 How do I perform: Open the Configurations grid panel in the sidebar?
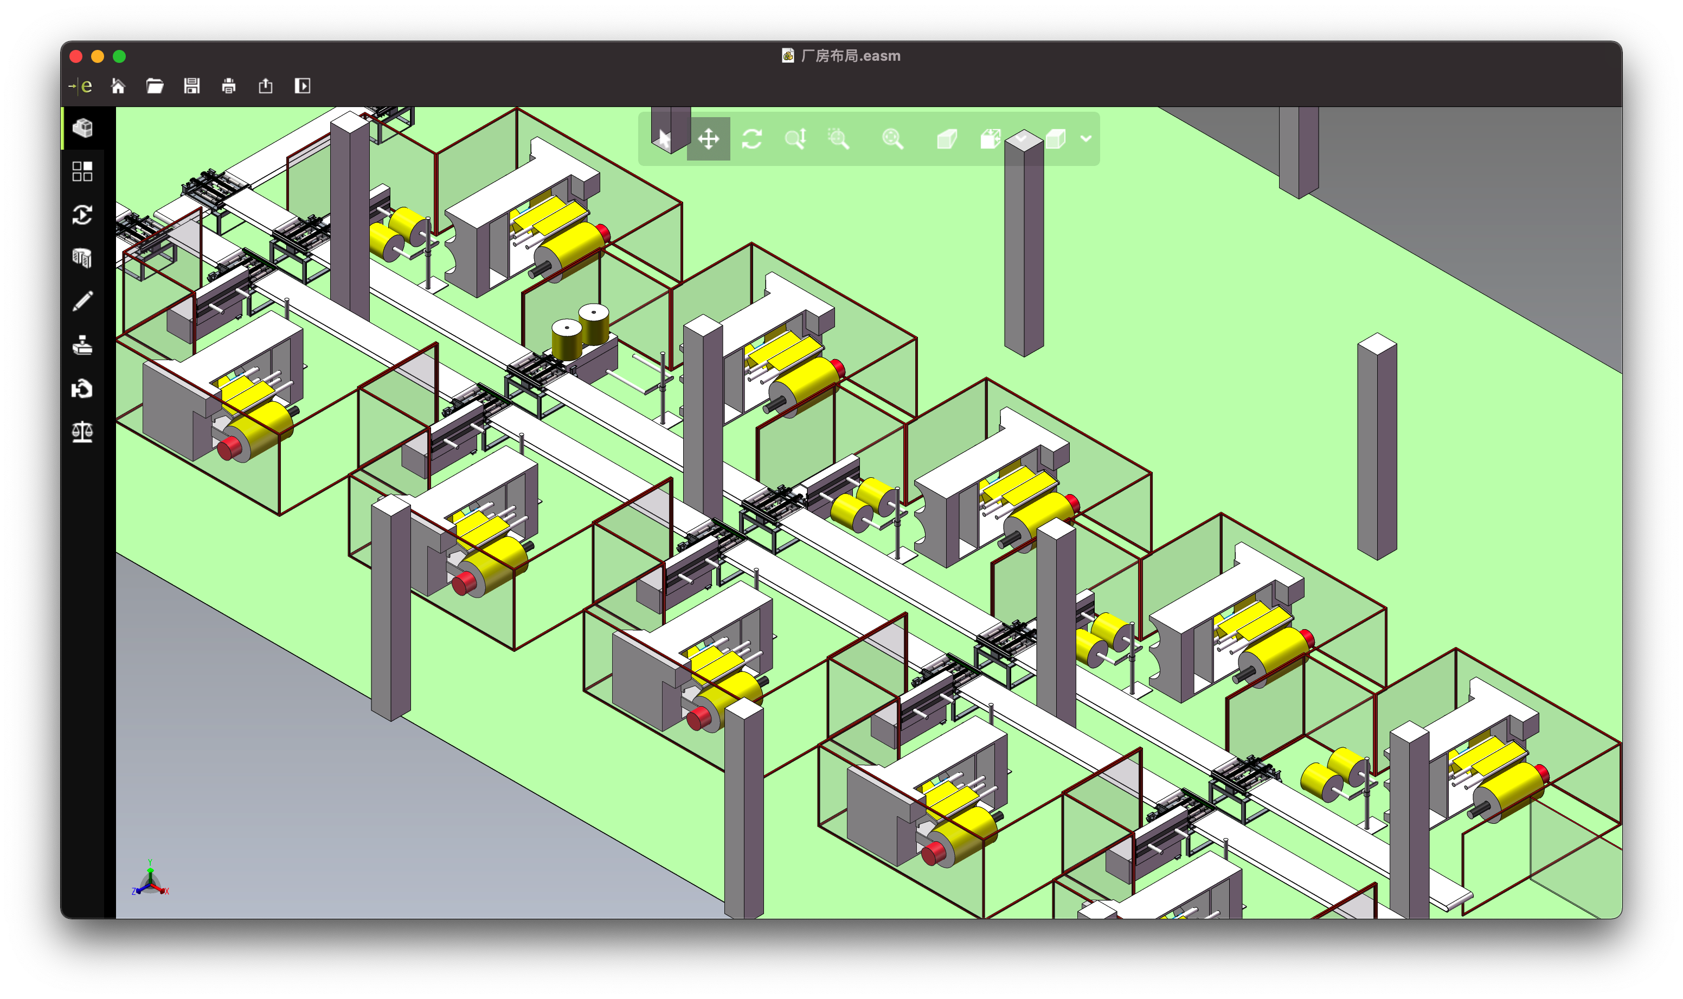point(82,171)
